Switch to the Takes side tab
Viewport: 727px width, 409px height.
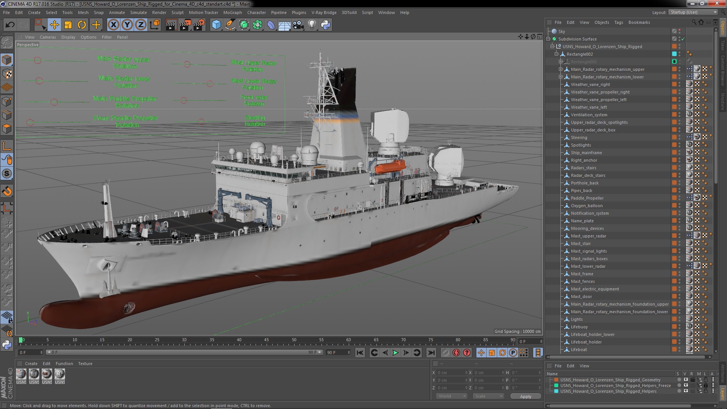pos(722,45)
